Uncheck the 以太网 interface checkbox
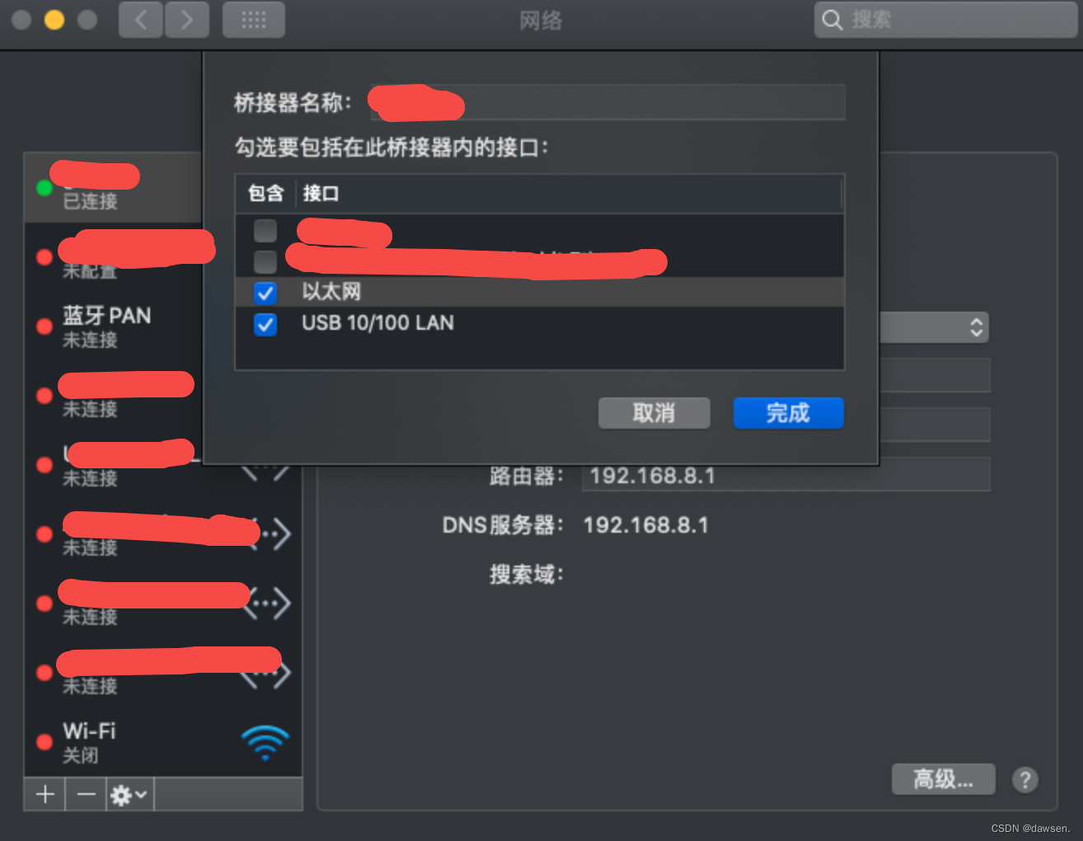 tap(265, 292)
